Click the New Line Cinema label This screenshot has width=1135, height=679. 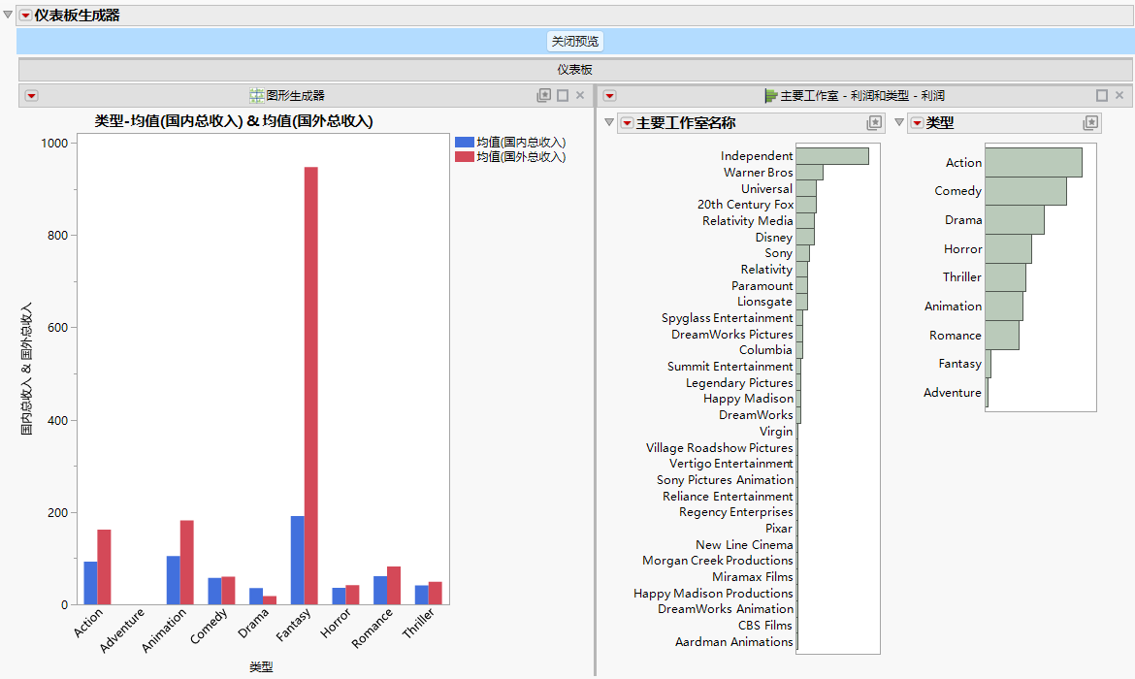tap(745, 545)
